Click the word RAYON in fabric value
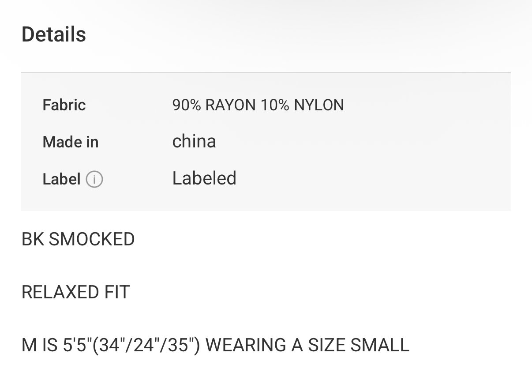 (x=230, y=105)
